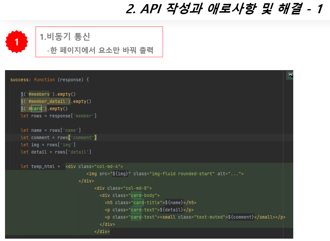Image resolution: width=330 pixels, height=241 pixels.
Task: Click the img tag line with img-fluid class
Action: coord(165,174)
